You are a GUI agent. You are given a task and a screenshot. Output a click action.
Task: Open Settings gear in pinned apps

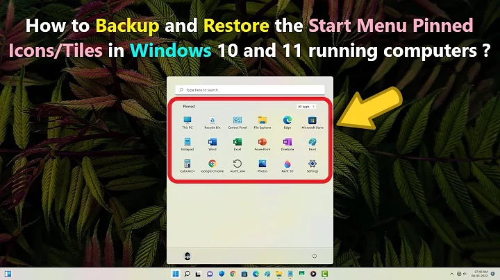tap(312, 166)
